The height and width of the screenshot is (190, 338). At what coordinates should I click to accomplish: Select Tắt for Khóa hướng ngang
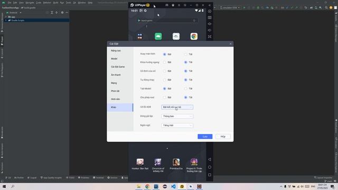185,62
